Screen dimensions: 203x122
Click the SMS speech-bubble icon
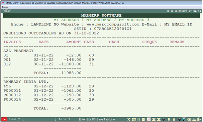click(x=134, y=119)
